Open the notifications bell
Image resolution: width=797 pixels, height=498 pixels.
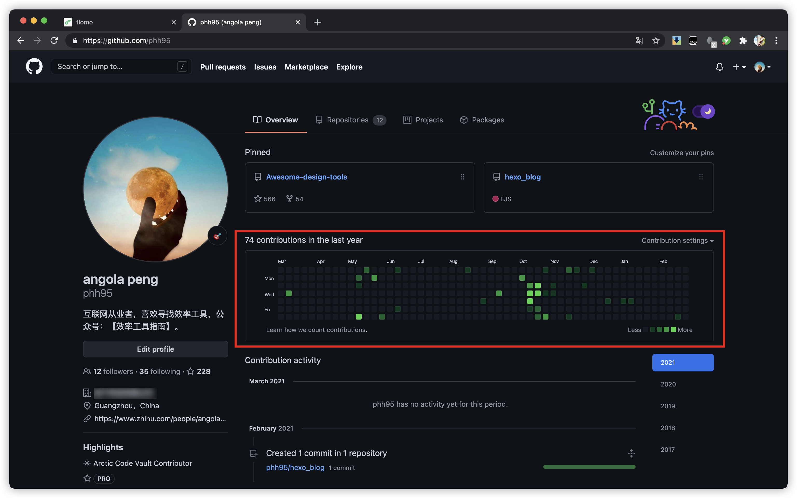tap(719, 67)
